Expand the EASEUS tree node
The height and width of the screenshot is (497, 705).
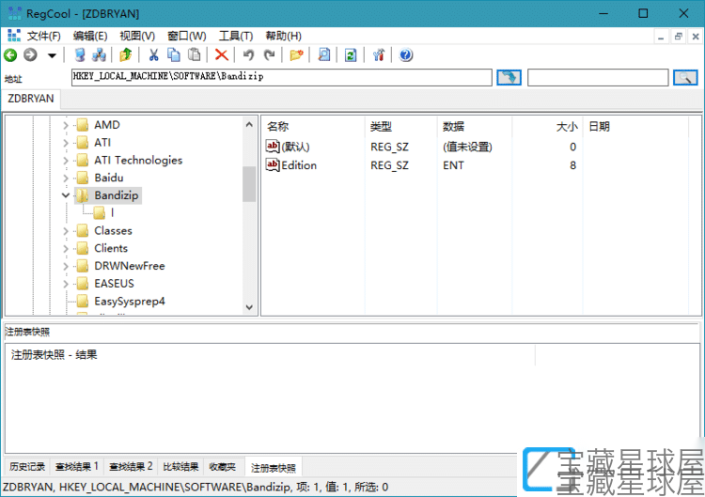click(66, 284)
